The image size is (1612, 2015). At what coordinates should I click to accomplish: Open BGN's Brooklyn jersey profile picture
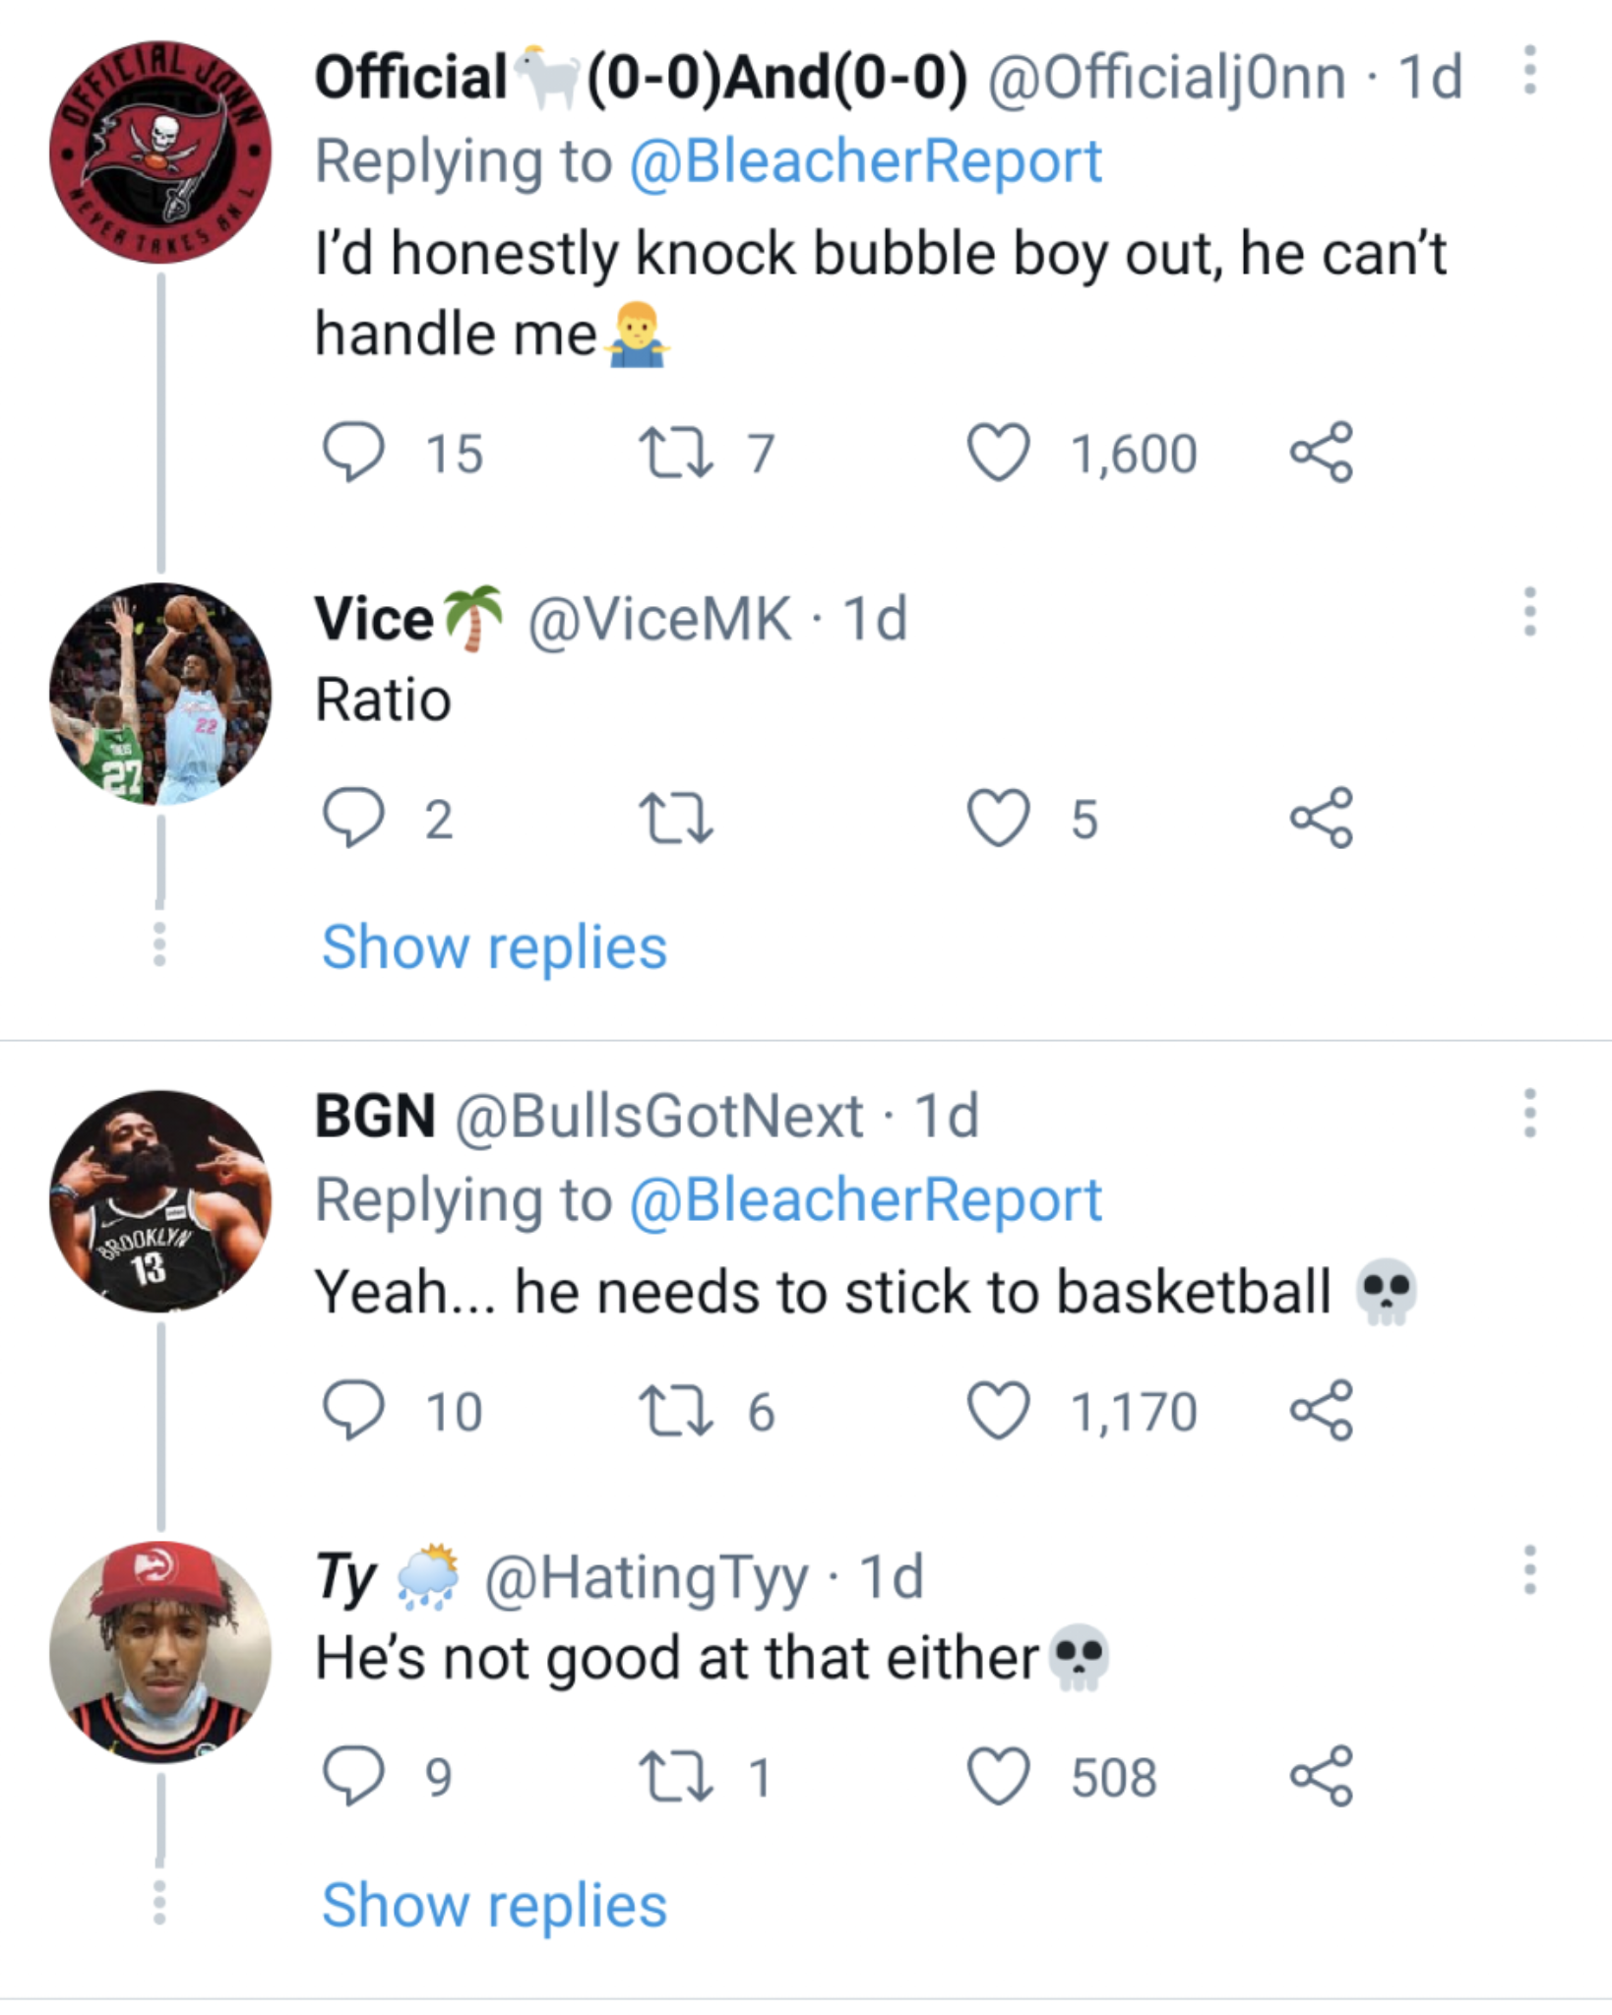160,1201
